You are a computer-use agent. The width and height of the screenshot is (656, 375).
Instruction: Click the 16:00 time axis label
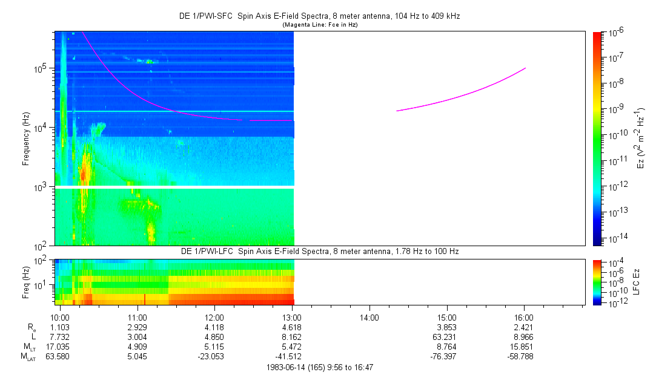tap(523, 318)
